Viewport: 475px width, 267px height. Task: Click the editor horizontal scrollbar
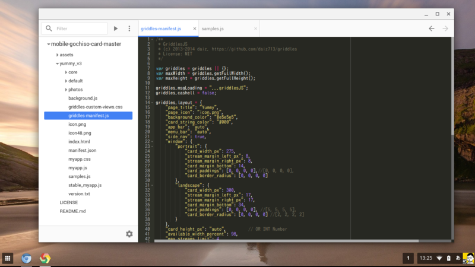286,241
